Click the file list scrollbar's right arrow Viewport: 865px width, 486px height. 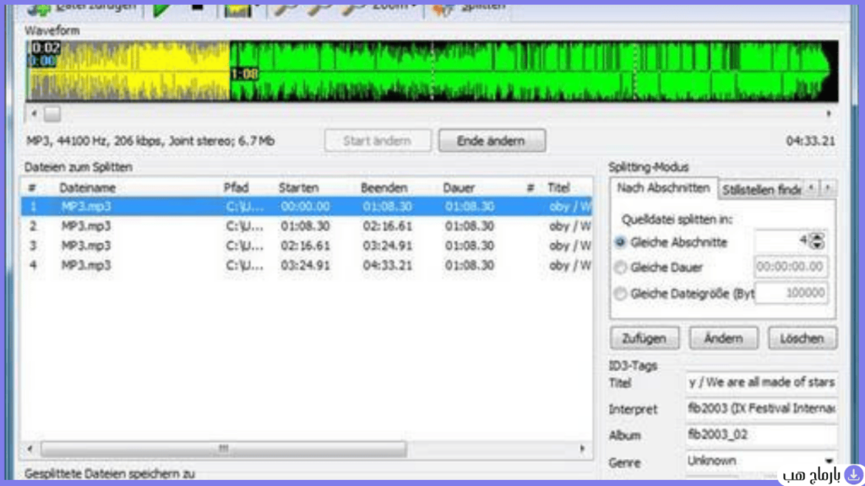pyautogui.click(x=582, y=449)
